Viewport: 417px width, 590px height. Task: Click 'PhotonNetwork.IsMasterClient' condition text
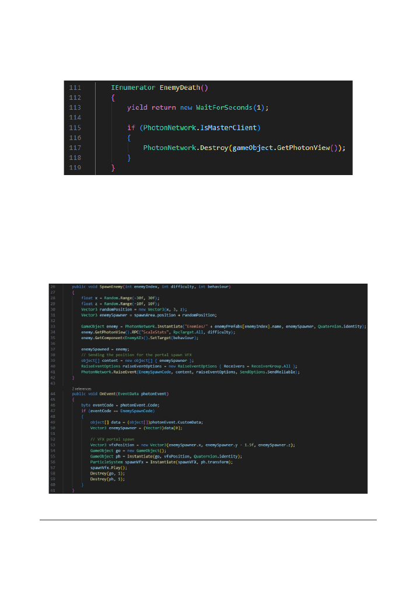[x=199, y=128]
